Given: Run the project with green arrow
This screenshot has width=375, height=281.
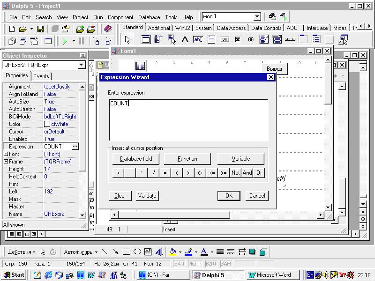Looking at the screenshot, I should click(65, 41).
